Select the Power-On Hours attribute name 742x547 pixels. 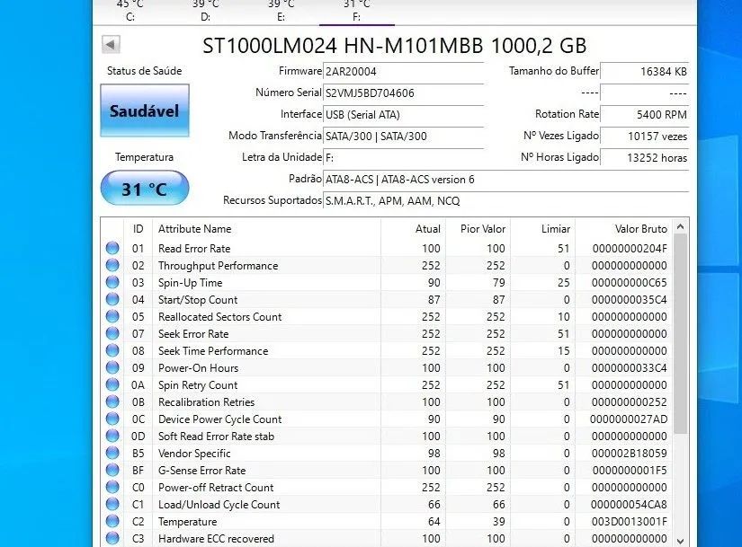[x=198, y=368]
